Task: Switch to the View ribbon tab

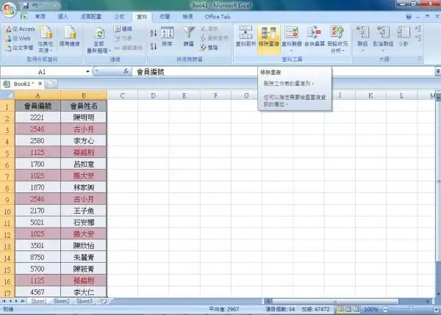Action: [187, 17]
